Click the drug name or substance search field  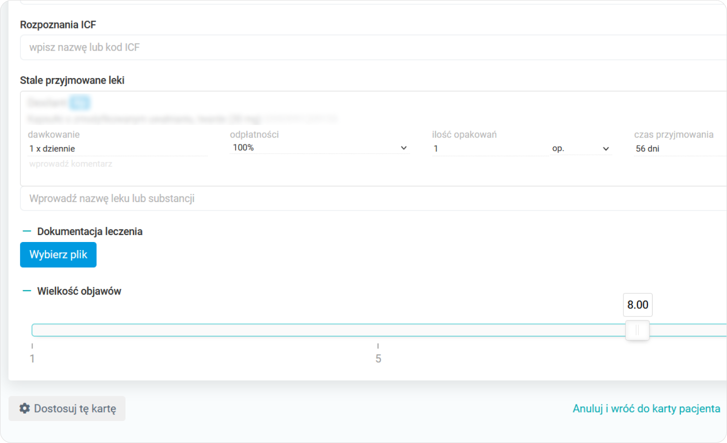coord(373,198)
